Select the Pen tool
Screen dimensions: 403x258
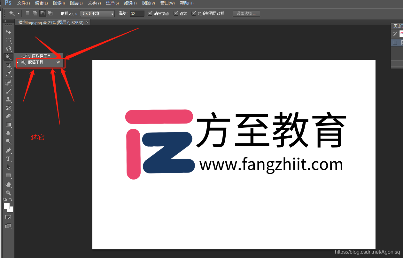[x=8, y=150]
